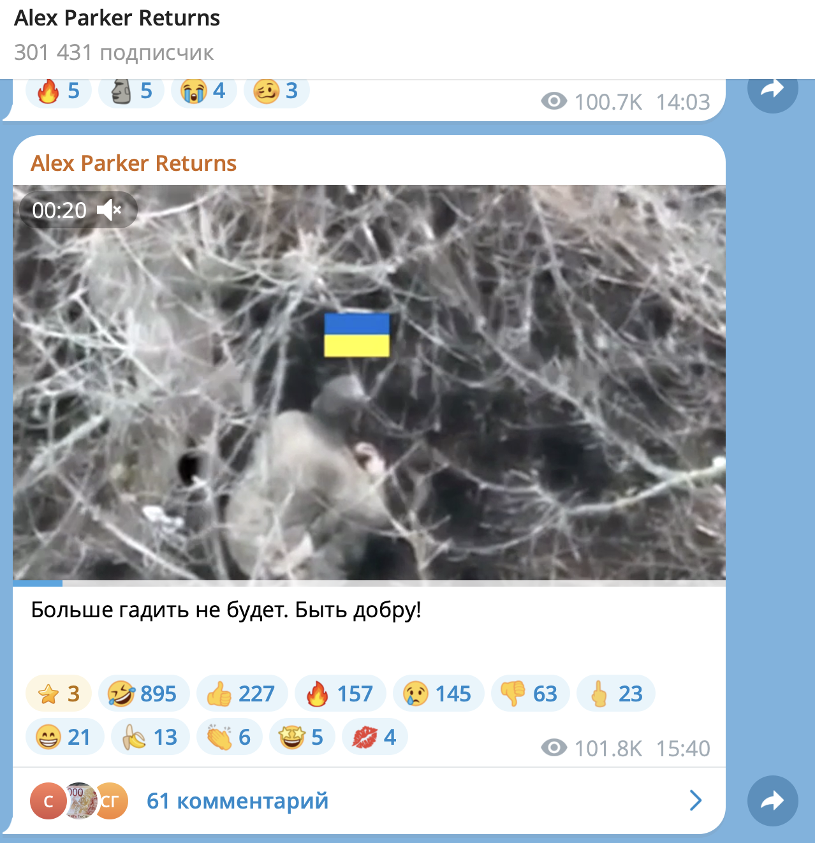Click the middle finger reaction with 23
This screenshot has height=843, width=815.
616,693
